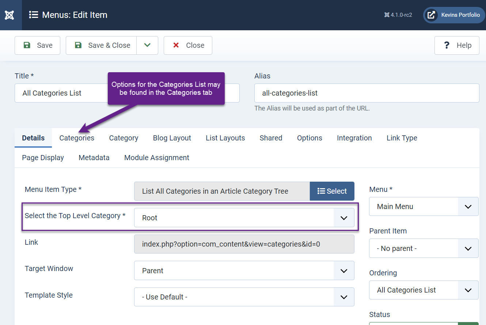Click the alias URL hint text
486x325 pixels.
click(x=312, y=108)
